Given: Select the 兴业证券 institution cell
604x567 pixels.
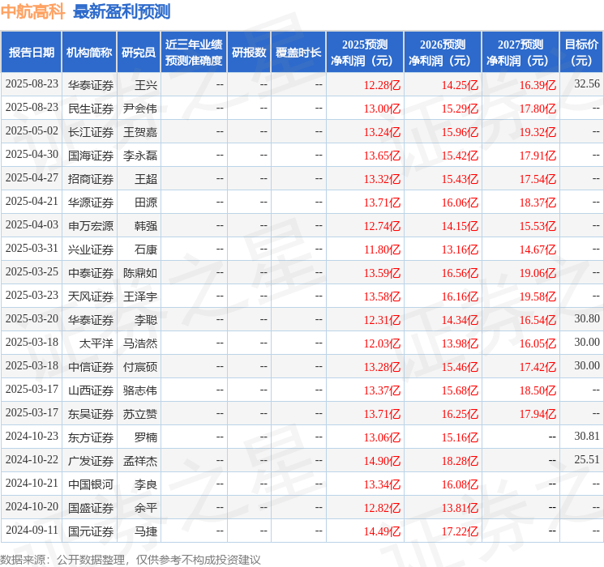Looking at the screenshot, I should point(91,249).
